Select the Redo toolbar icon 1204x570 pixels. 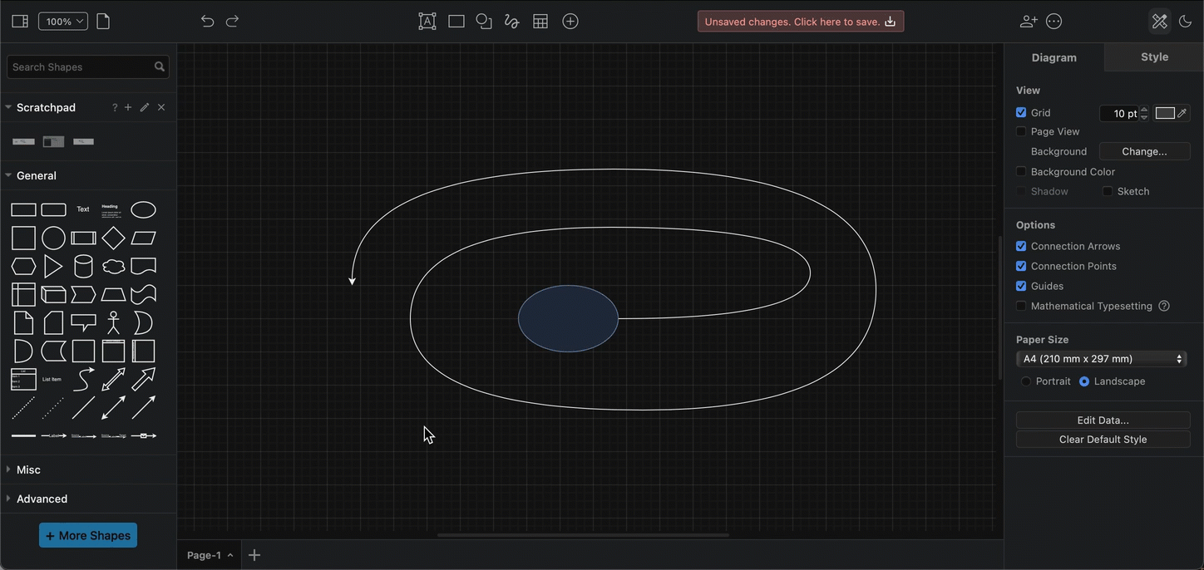pyautogui.click(x=232, y=21)
